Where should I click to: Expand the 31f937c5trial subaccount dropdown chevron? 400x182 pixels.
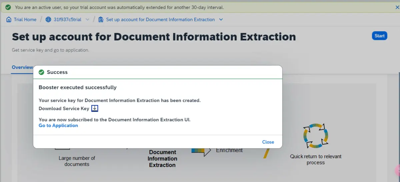tap(87, 20)
